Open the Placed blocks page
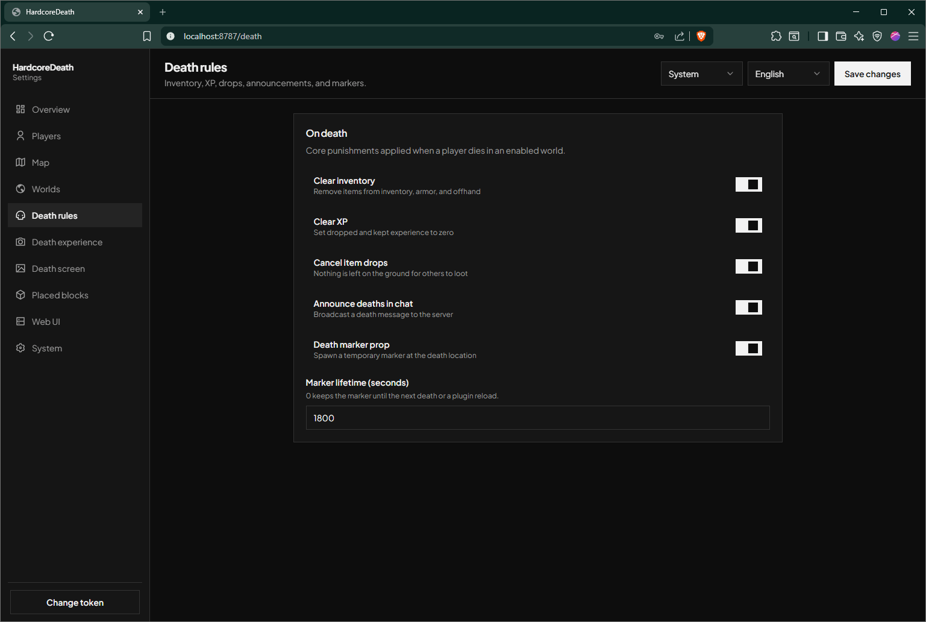Image resolution: width=926 pixels, height=622 pixels. point(75,295)
